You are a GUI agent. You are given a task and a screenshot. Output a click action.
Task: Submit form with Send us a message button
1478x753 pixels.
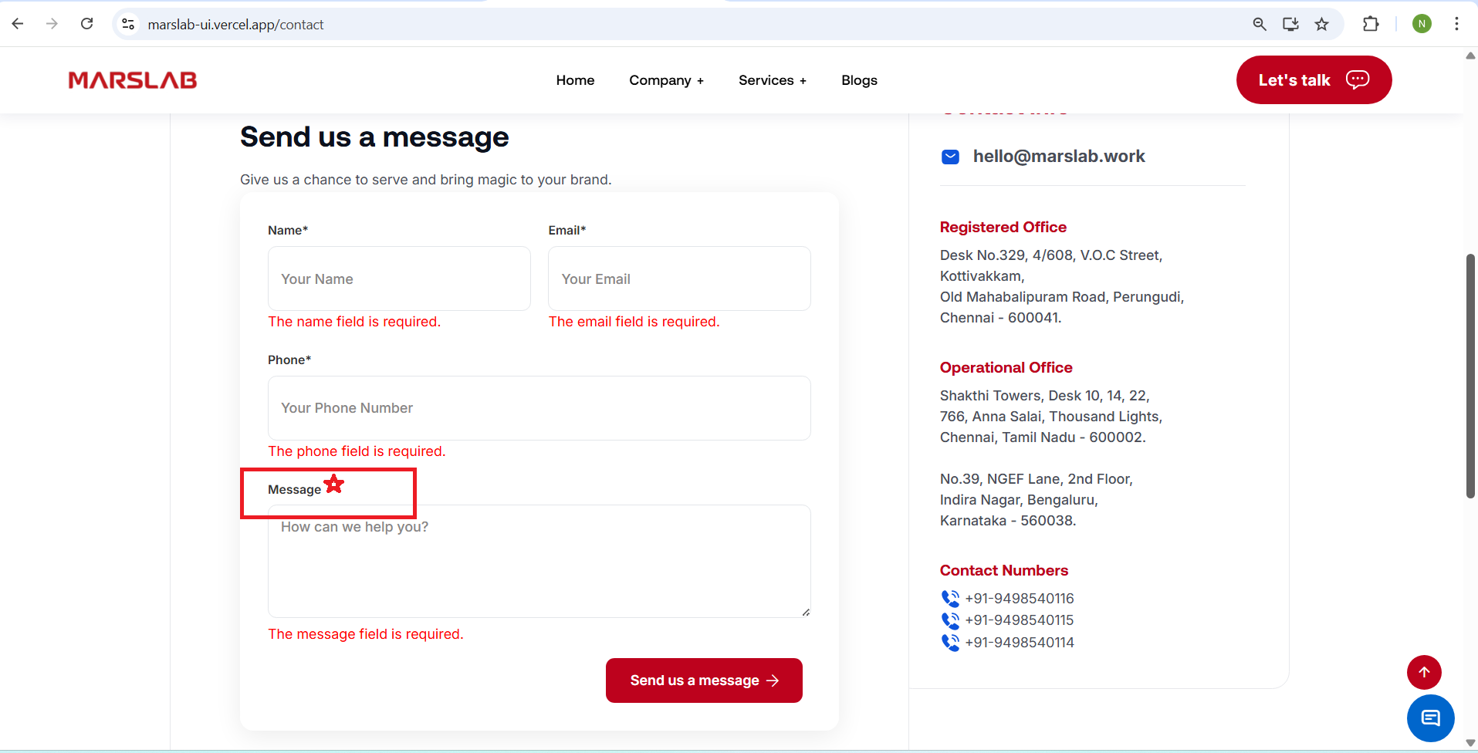[704, 680]
